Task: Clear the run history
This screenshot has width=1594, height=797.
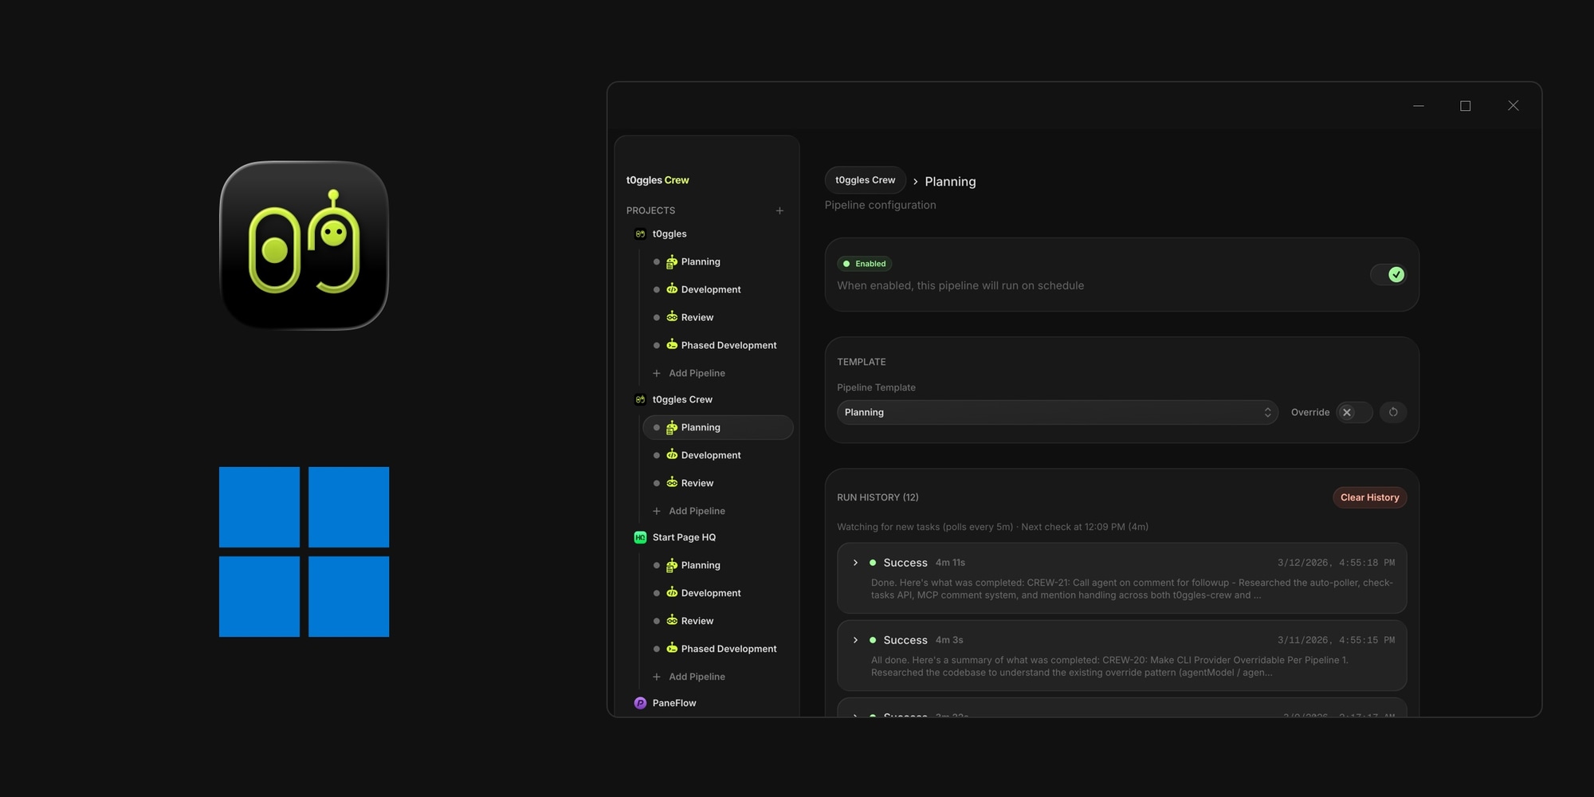Action: 1369,497
